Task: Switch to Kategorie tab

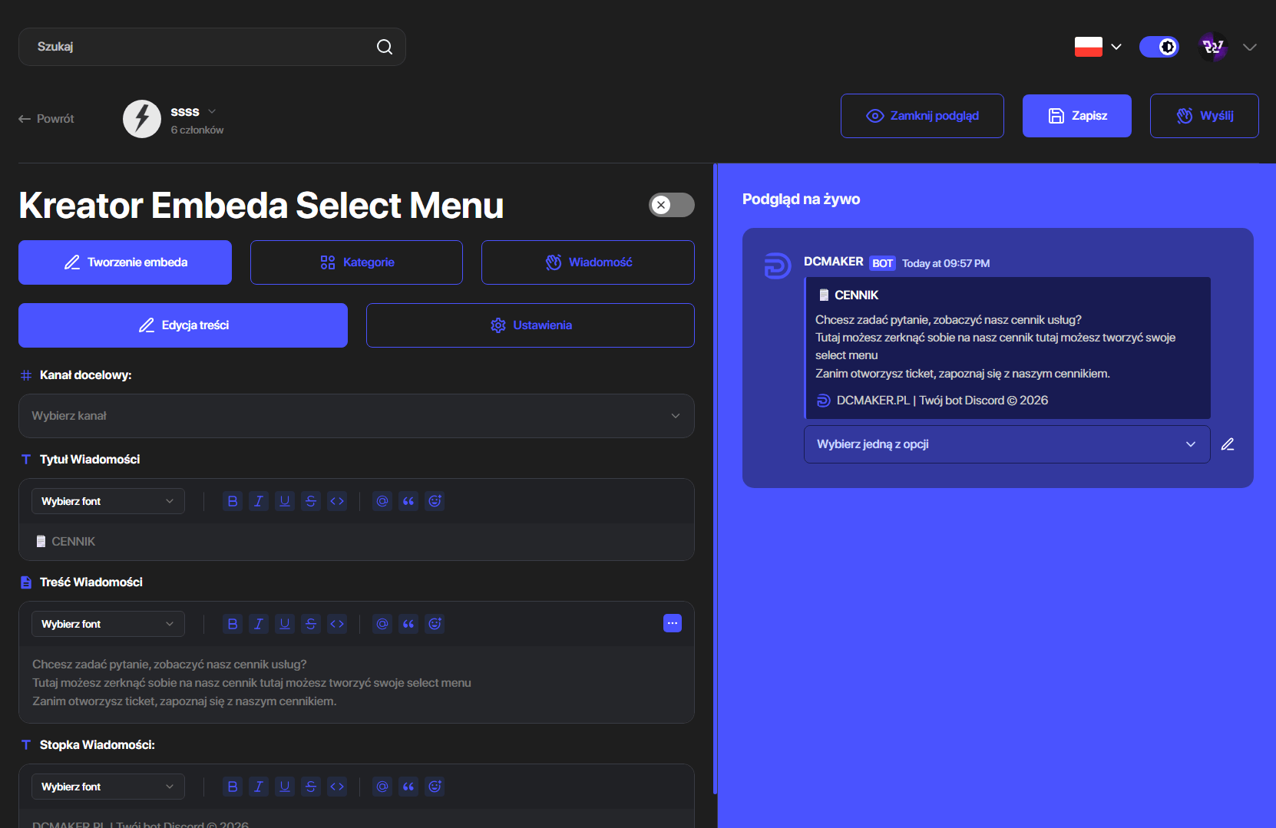Action: click(356, 262)
